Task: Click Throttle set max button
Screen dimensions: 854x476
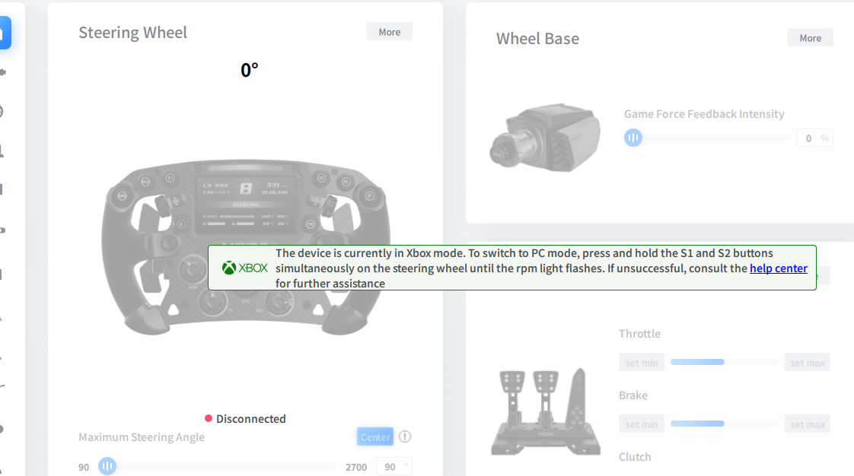Action: point(807,363)
